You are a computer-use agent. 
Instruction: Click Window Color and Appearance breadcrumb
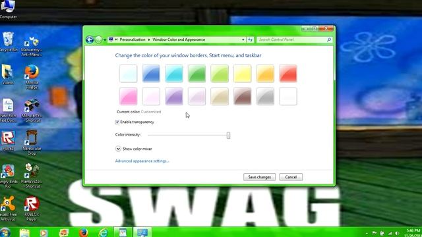pos(179,39)
